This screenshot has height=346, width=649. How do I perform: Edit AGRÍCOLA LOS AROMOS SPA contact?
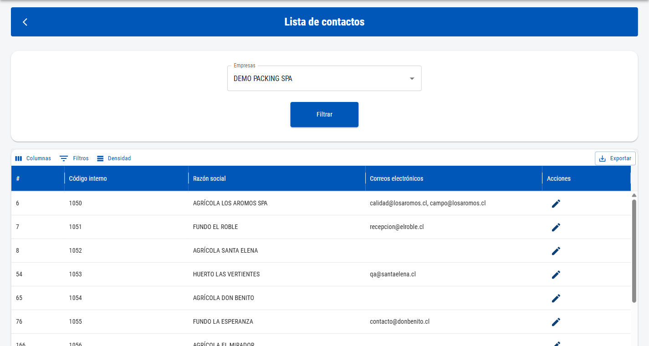tap(556, 204)
